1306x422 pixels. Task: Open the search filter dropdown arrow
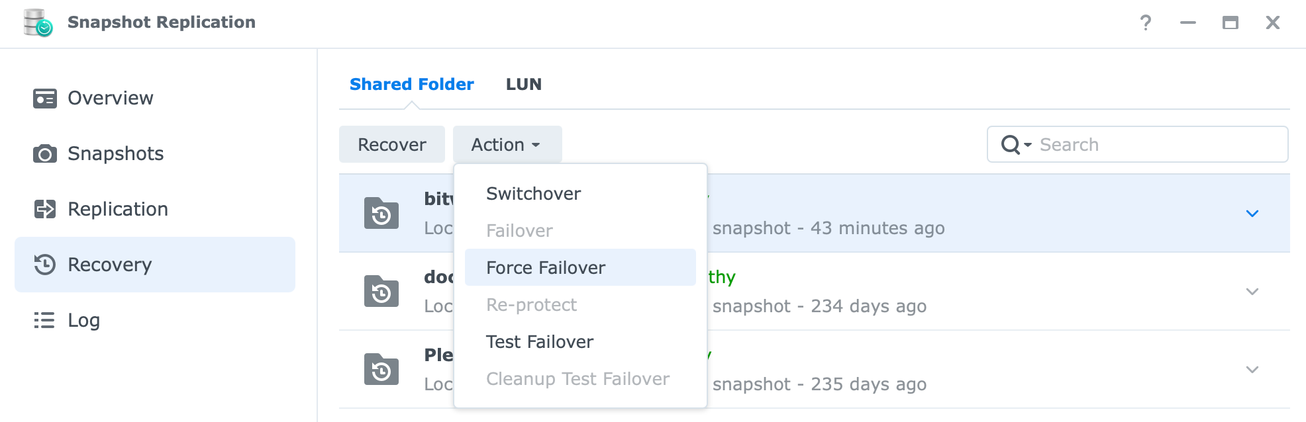pos(1028,145)
